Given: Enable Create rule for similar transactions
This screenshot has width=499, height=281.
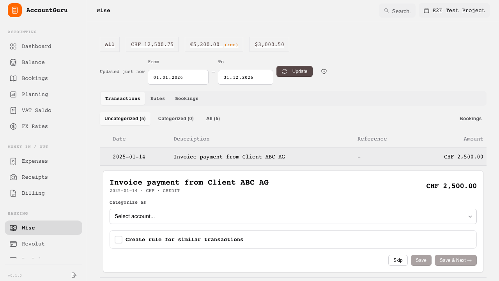Looking at the screenshot, I should (119, 240).
